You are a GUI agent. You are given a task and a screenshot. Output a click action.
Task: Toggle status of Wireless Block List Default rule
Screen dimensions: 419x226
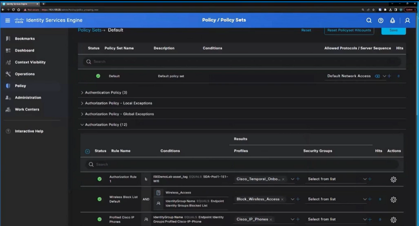100,199
